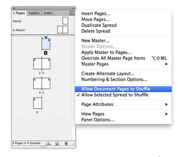The width and height of the screenshot is (185, 157).
Task: Click the 2-3 spread number label
Action: pyautogui.click(x=41, y=73)
